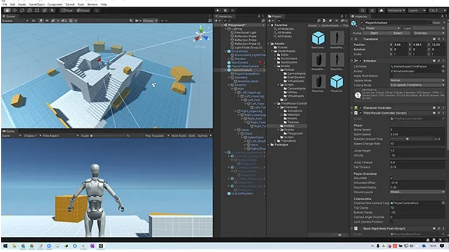Click prefab Open button in Inspector
This screenshot has width=449, height=252.
point(374,33)
